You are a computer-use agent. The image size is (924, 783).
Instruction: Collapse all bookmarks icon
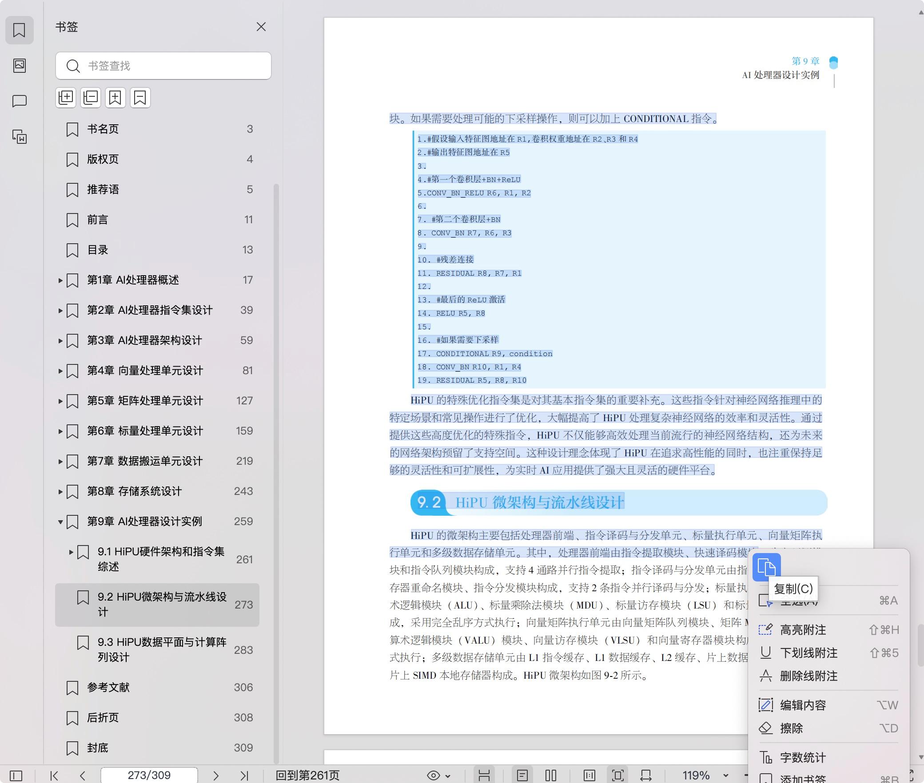[91, 98]
